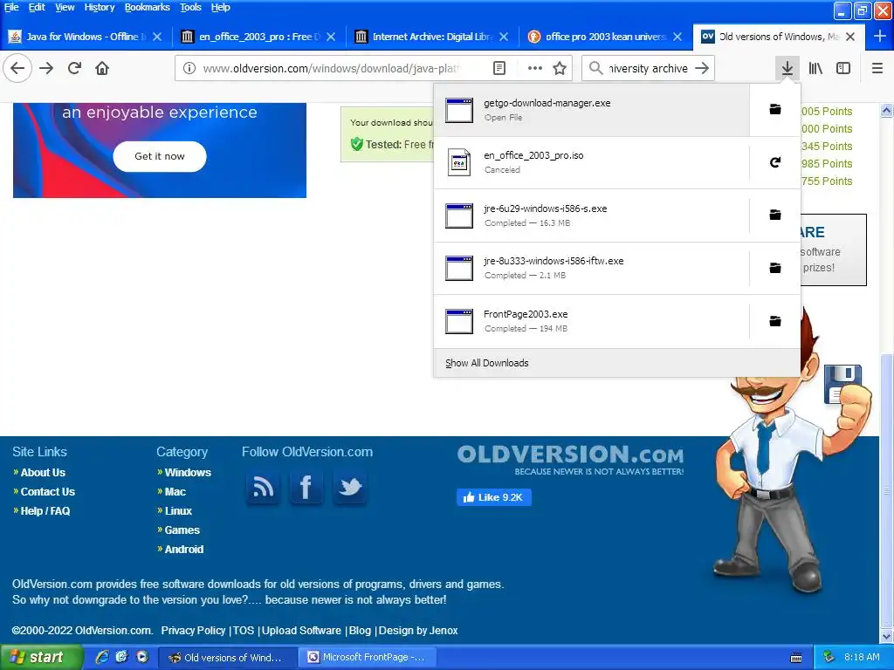Open page actions three-dots menu
894x670 pixels.
pos(535,68)
